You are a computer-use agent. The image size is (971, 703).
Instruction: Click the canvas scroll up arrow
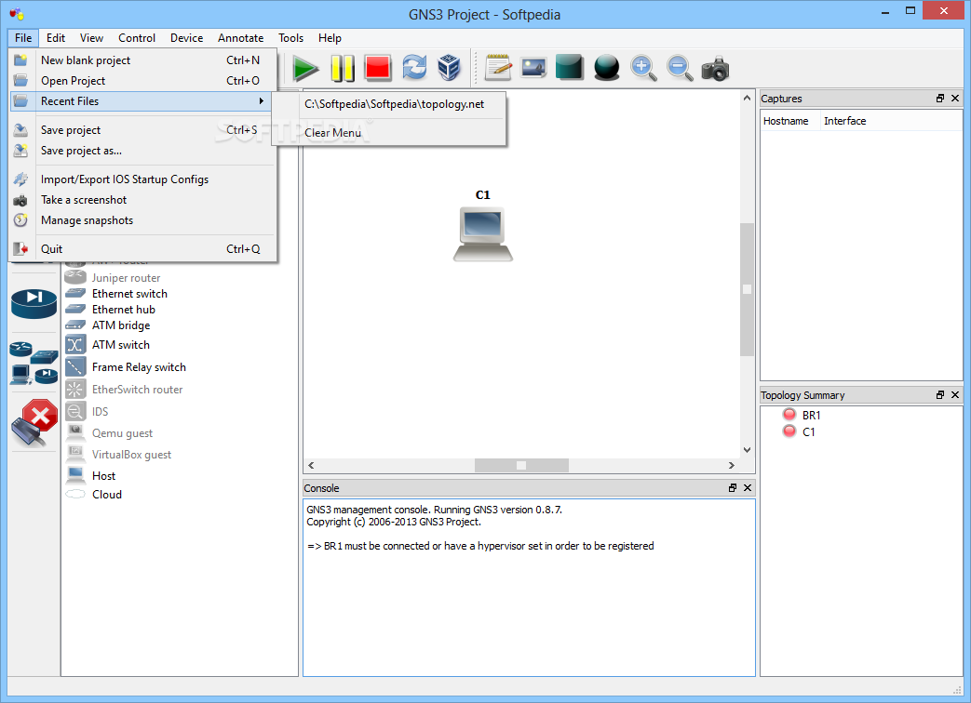[x=747, y=98]
